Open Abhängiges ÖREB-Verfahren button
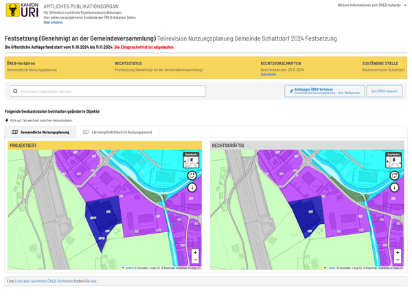The height and width of the screenshot is (305, 412). [325, 91]
